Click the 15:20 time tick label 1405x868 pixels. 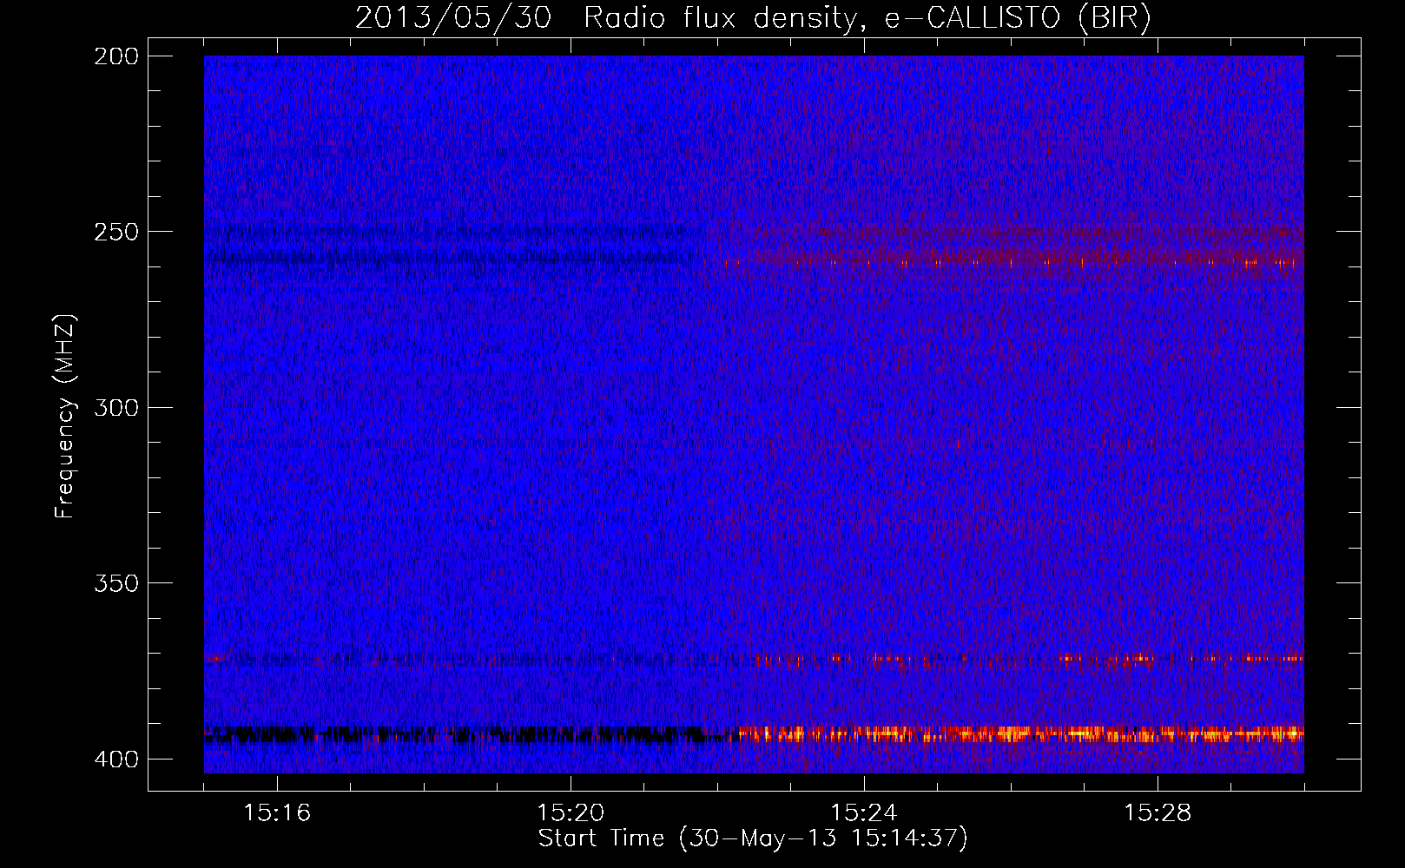[571, 812]
